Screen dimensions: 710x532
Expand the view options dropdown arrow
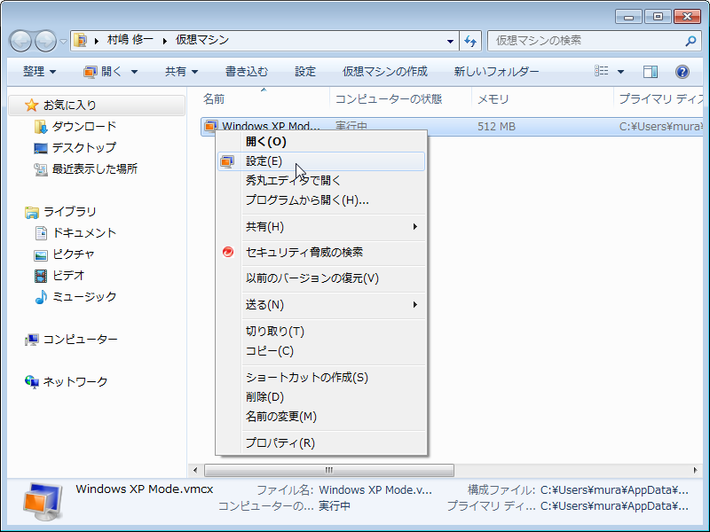tap(620, 72)
